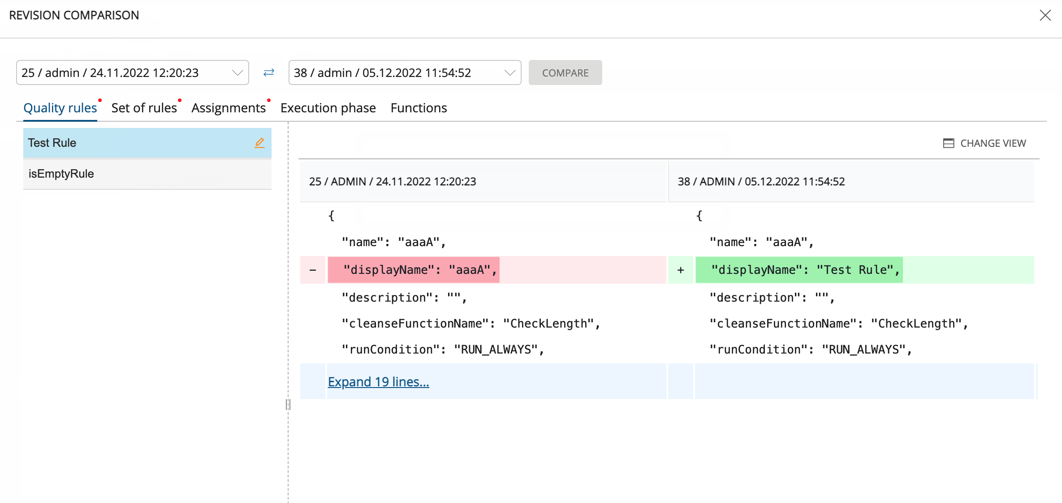This screenshot has width=1062, height=503.
Task: Click the right "description": "" line
Action: point(772,298)
